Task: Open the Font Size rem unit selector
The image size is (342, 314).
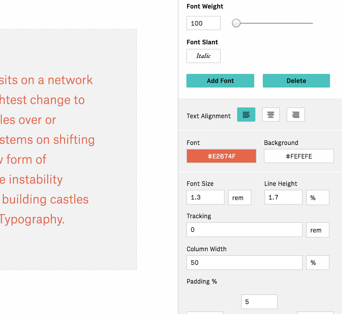Action: [239, 198]
